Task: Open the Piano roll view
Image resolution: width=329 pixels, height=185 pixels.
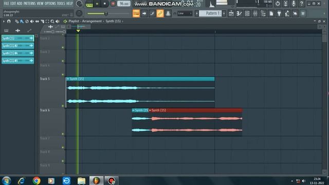Action: coord(239,13)
